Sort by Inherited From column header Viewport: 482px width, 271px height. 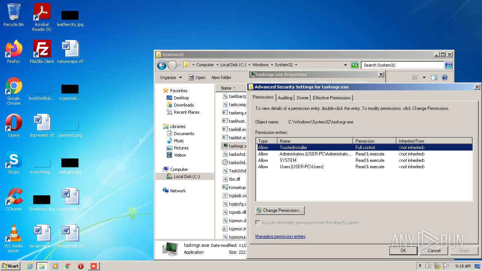pyautogui.click(x=434, y=141)
